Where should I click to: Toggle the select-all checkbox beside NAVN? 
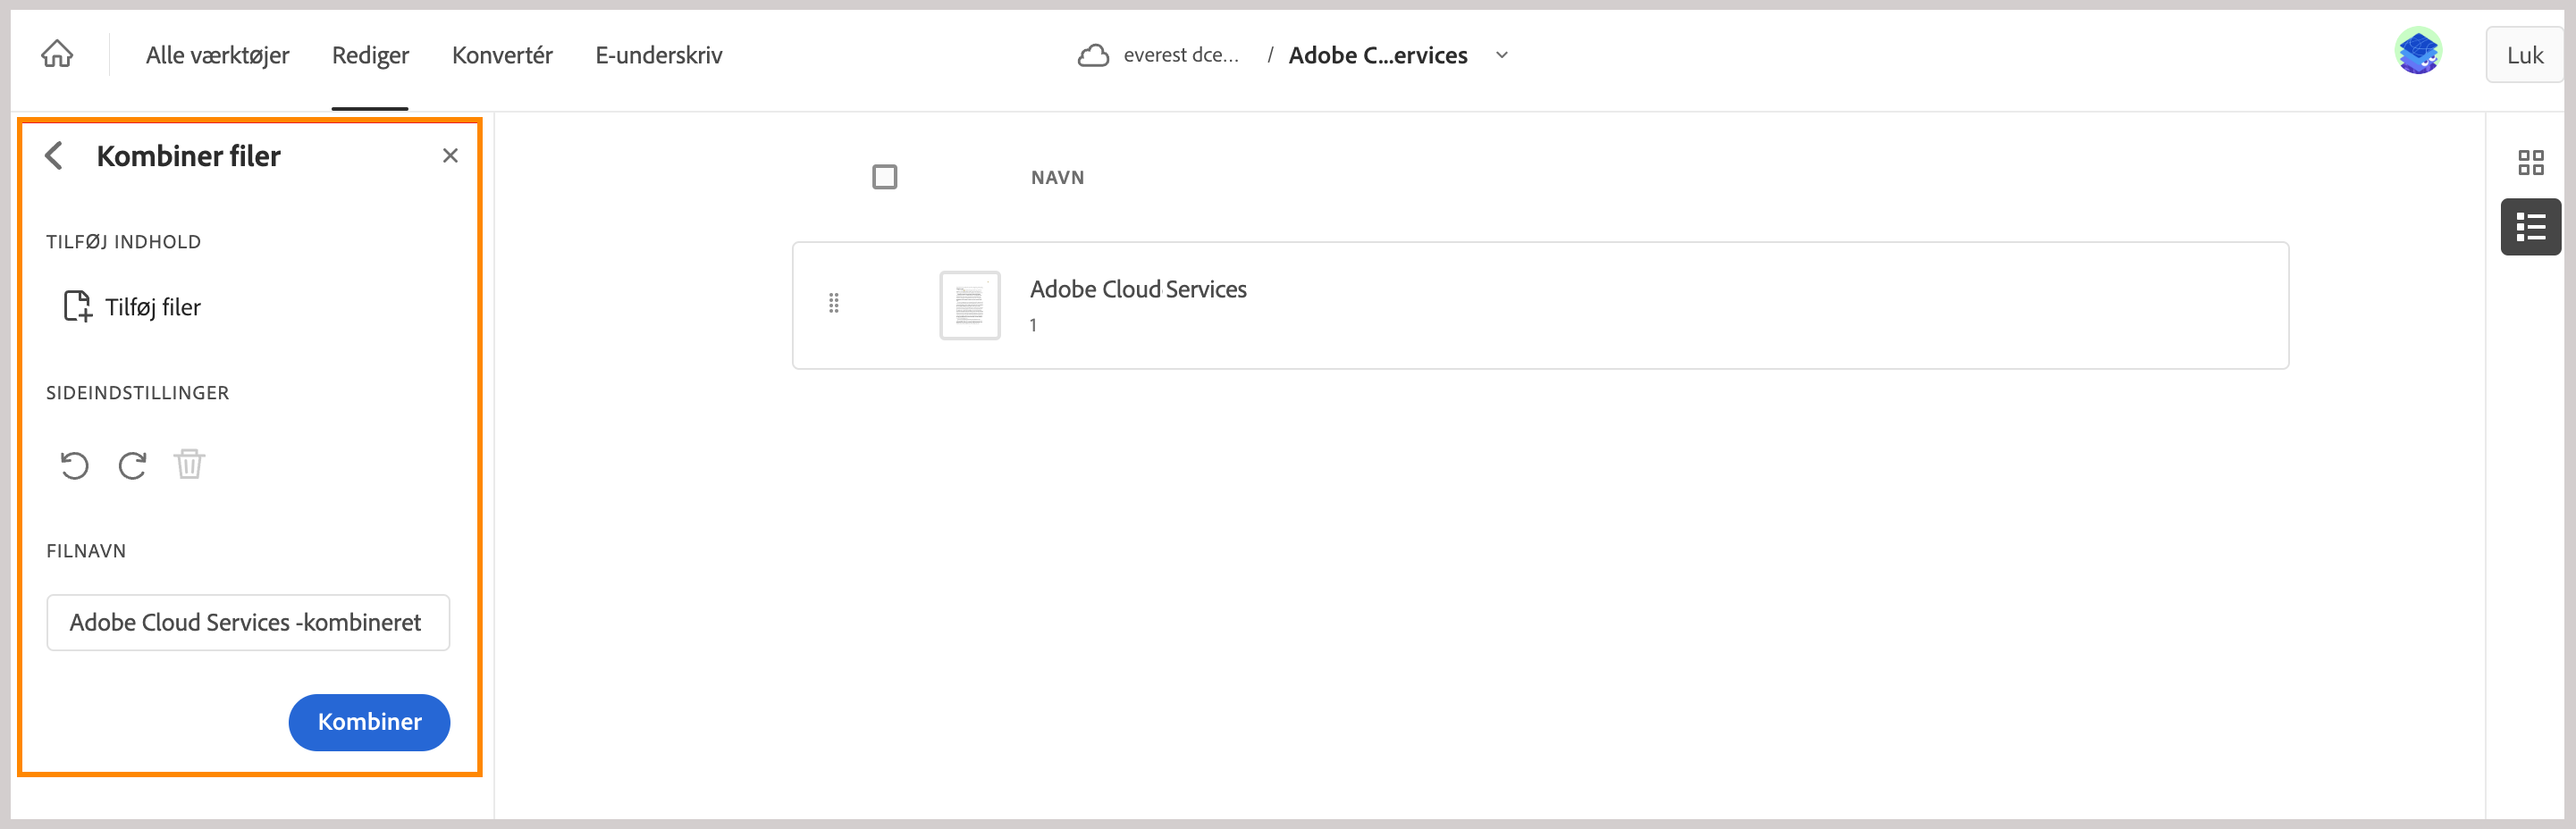885,177
